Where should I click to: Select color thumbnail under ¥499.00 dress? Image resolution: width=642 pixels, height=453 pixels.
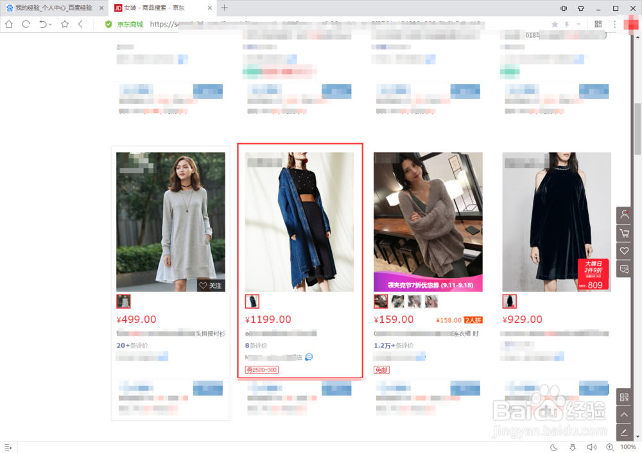click(x=123, y=302)
